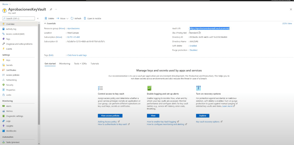This screenshot has height=145, width=294.
Task: Open the Keys section icon in sidebar
Action: tap(4, 60)
